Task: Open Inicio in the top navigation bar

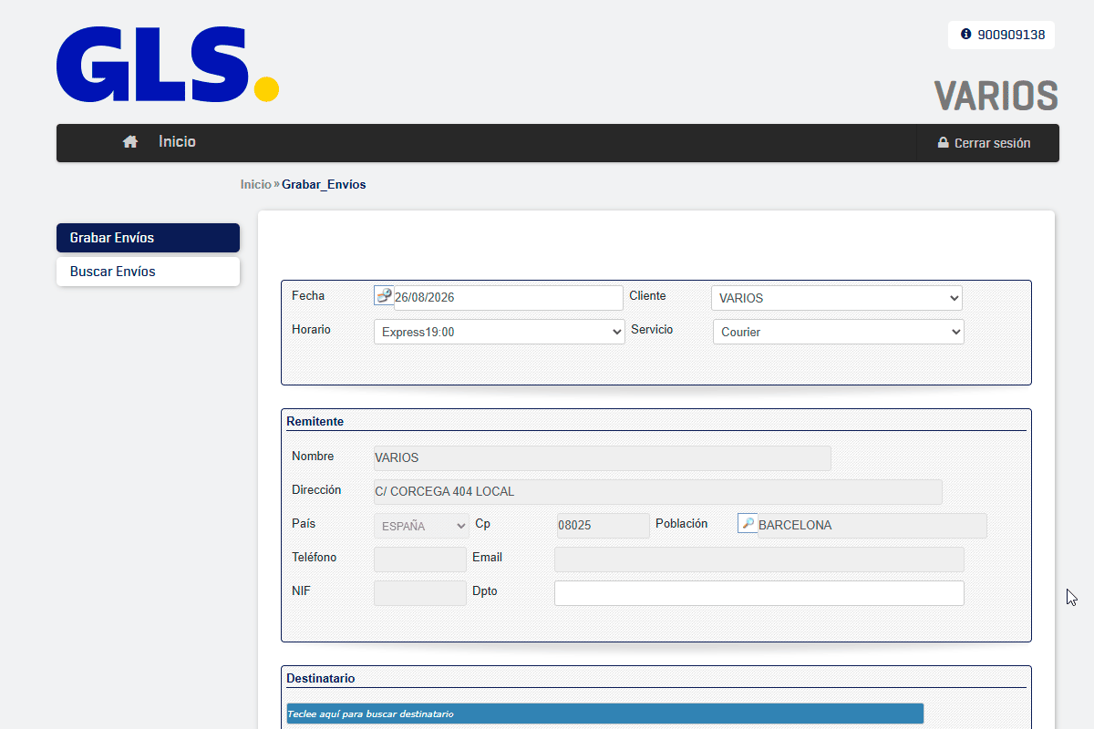Action: tap(177, 142)
